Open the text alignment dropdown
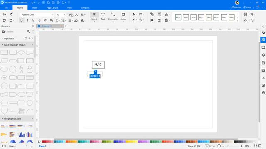 (x=83, y=15)
